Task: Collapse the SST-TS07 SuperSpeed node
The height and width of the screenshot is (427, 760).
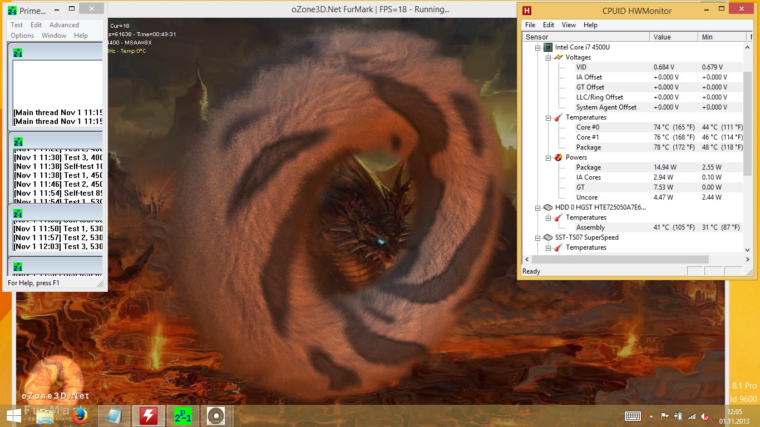Action: pyautogui.click(x=538, y=237)
